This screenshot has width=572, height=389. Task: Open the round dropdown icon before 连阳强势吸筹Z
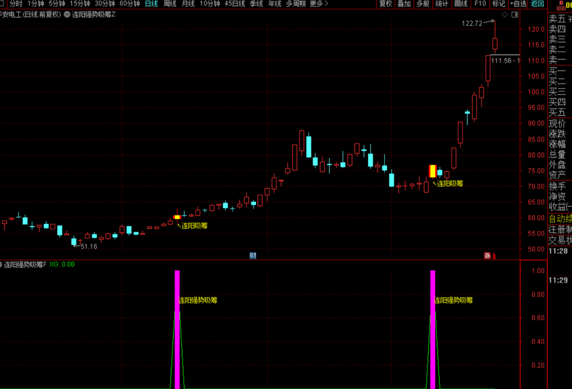67,14
